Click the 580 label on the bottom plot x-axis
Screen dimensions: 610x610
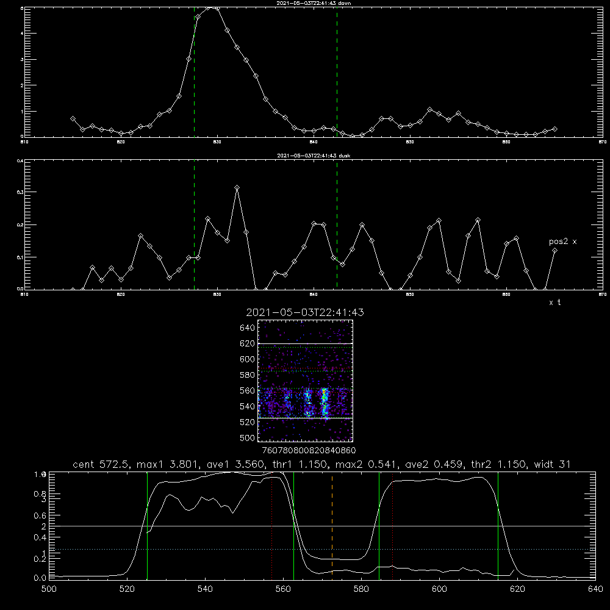361,589
